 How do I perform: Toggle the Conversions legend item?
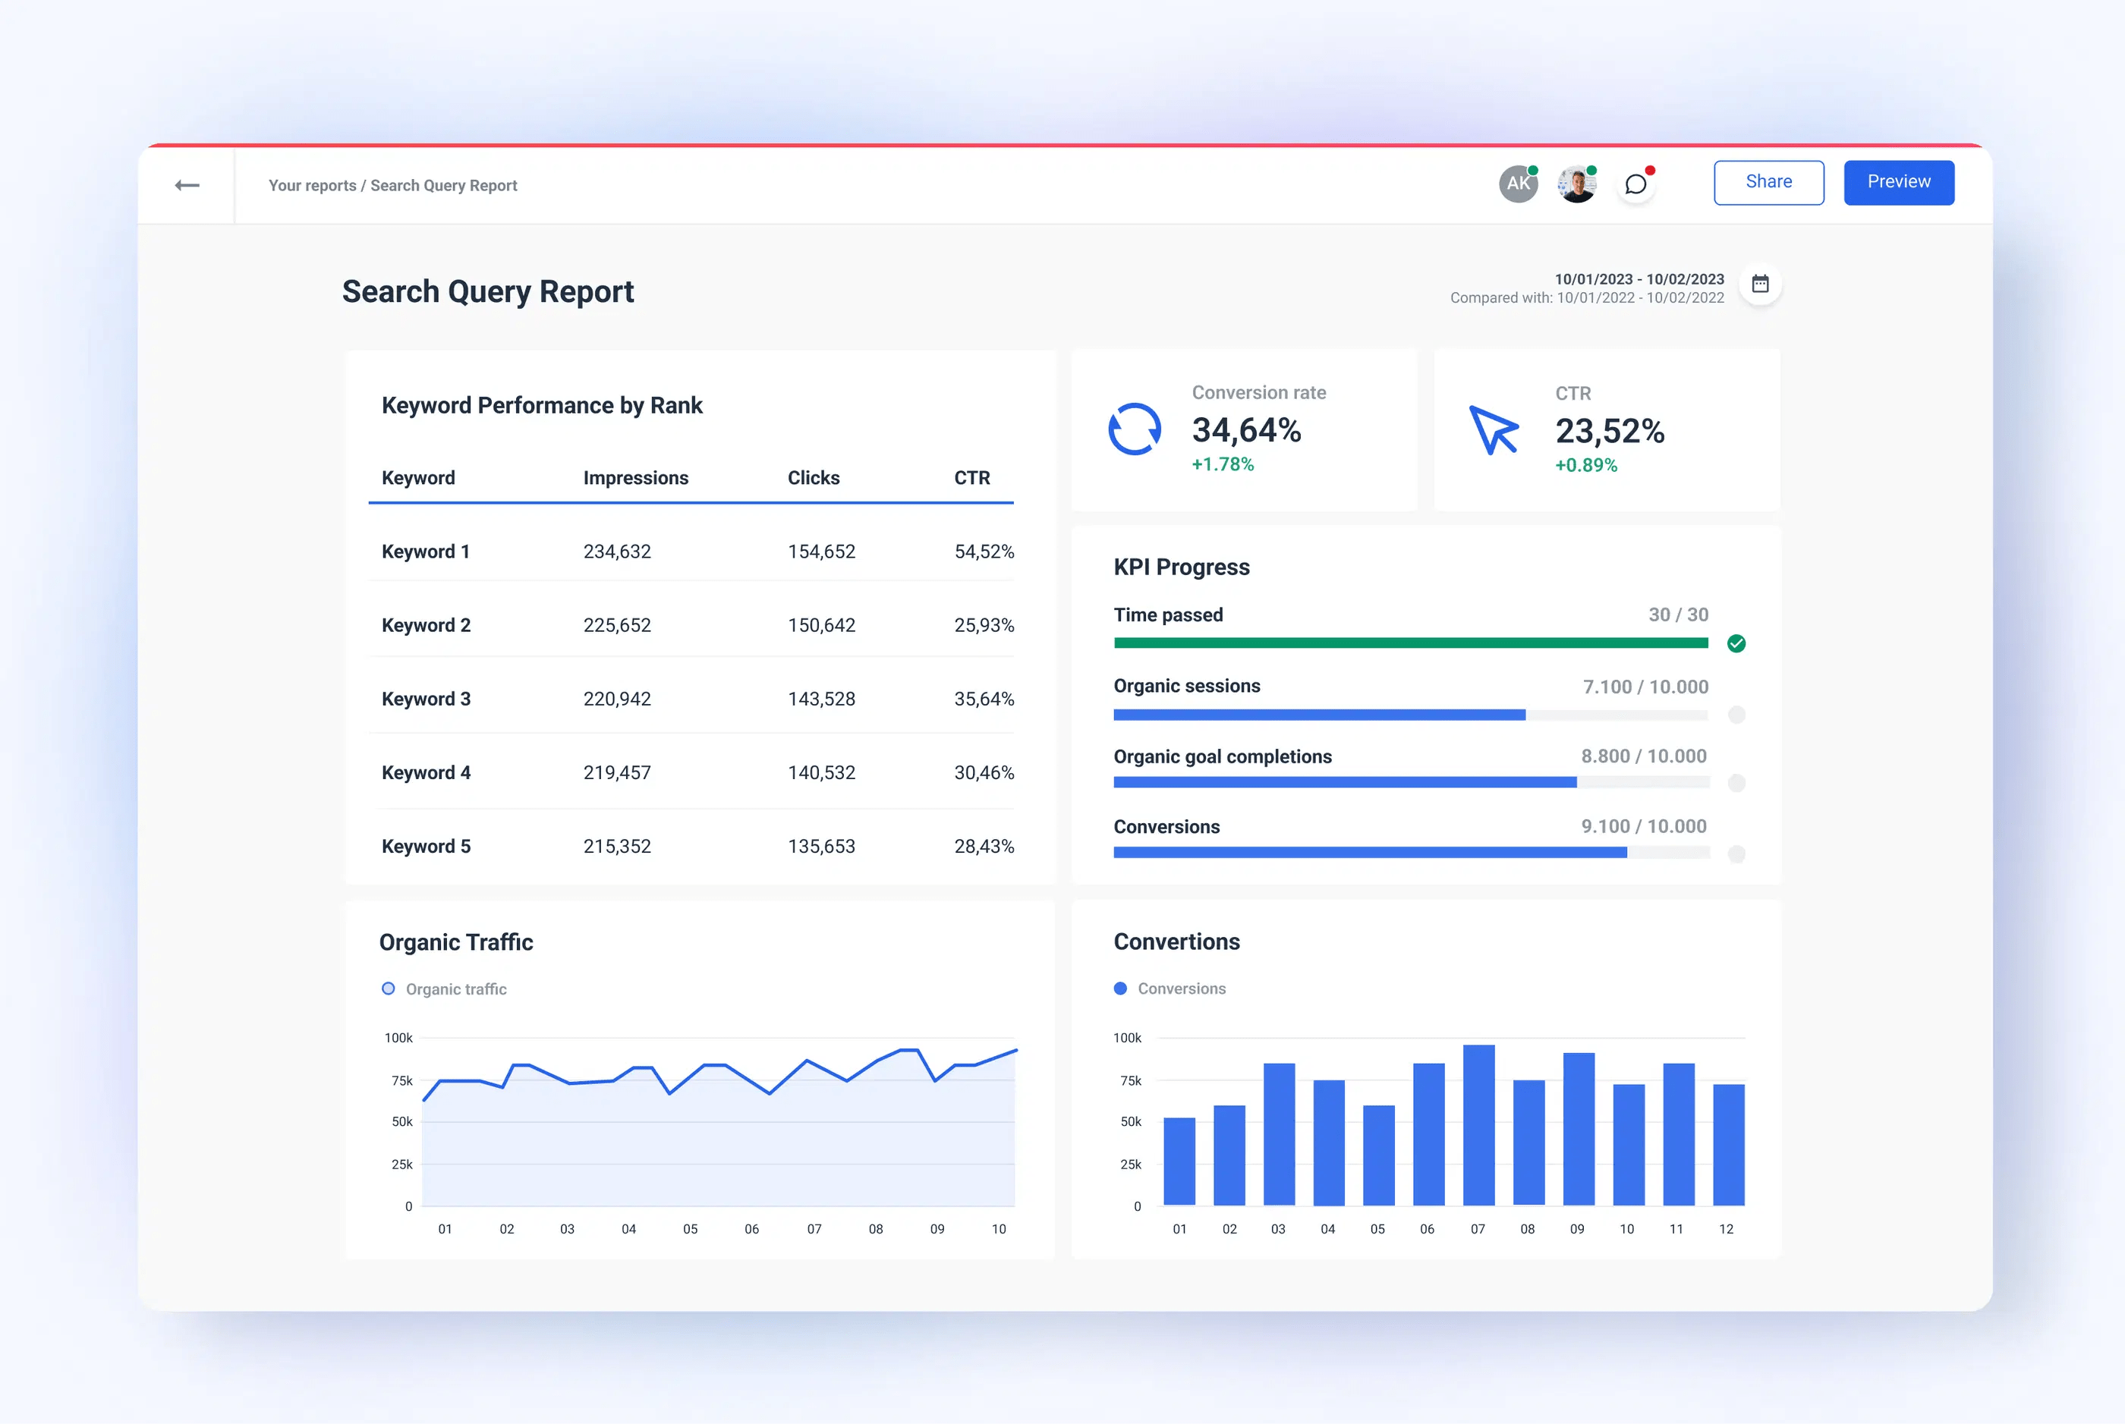coord(1171,988)
